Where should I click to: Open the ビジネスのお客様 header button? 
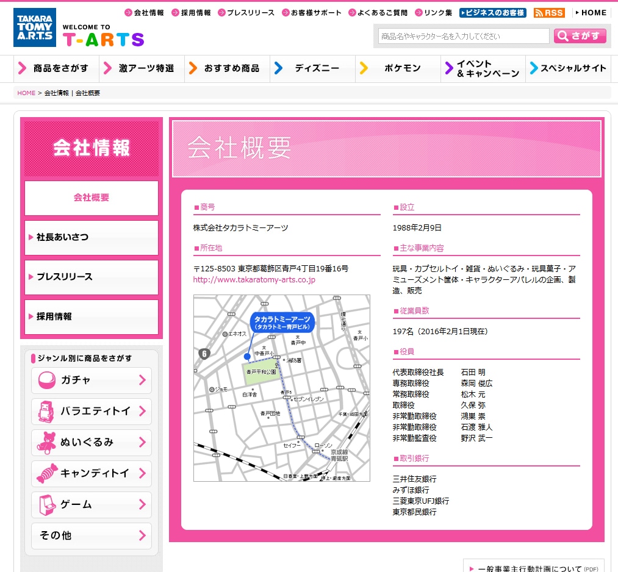[493, 13]
